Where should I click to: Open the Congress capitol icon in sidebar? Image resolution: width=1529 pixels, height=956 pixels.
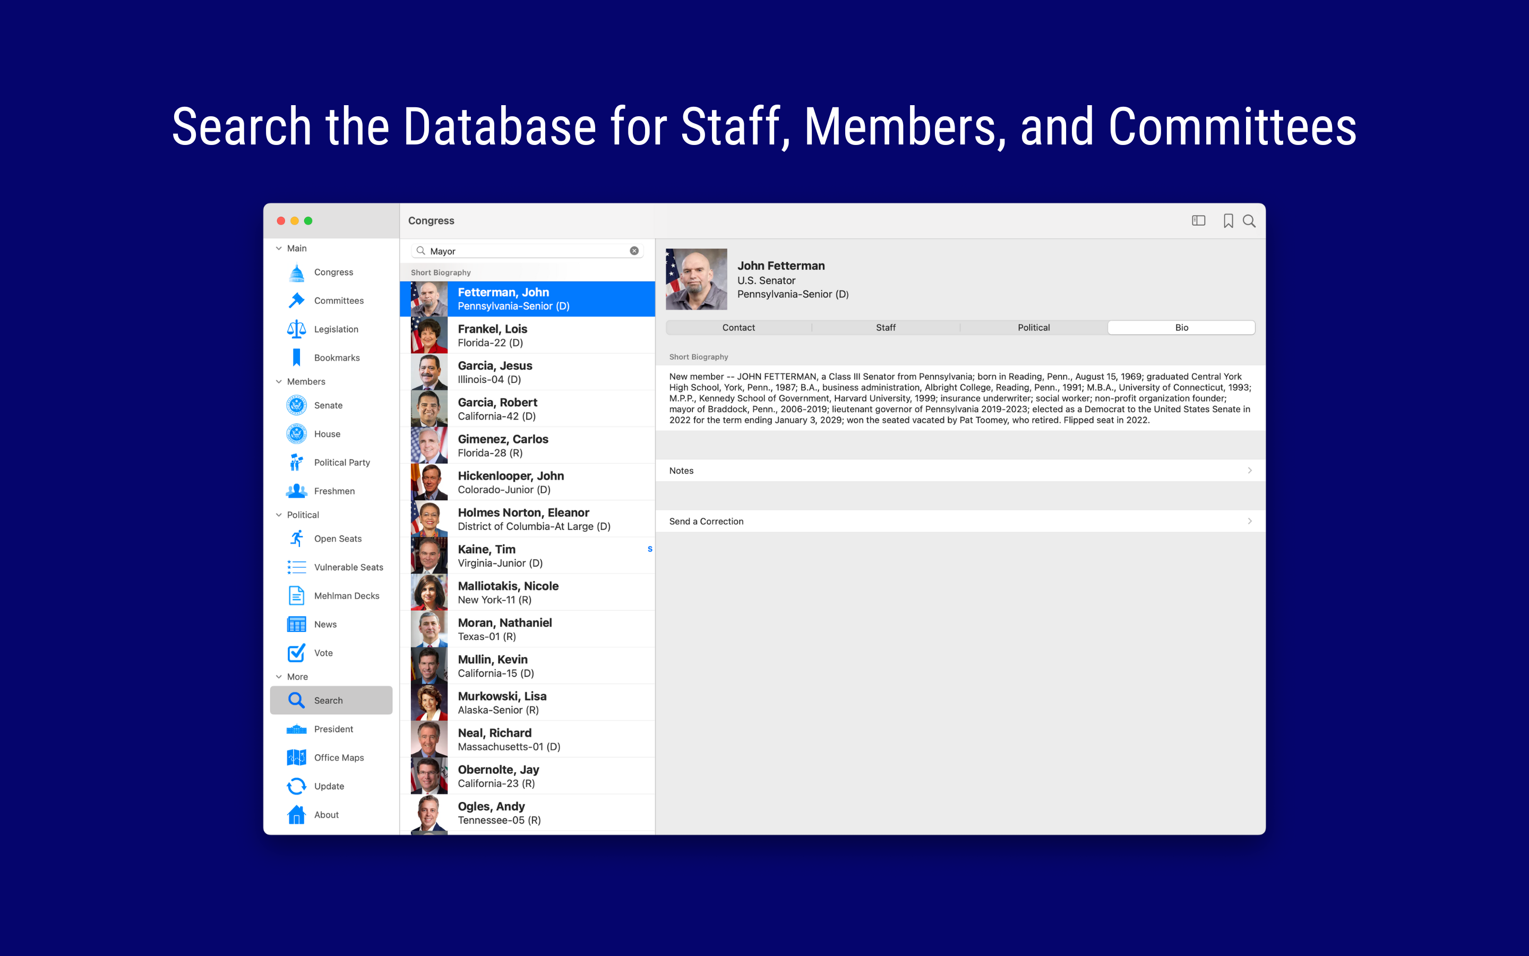(296, 272)
